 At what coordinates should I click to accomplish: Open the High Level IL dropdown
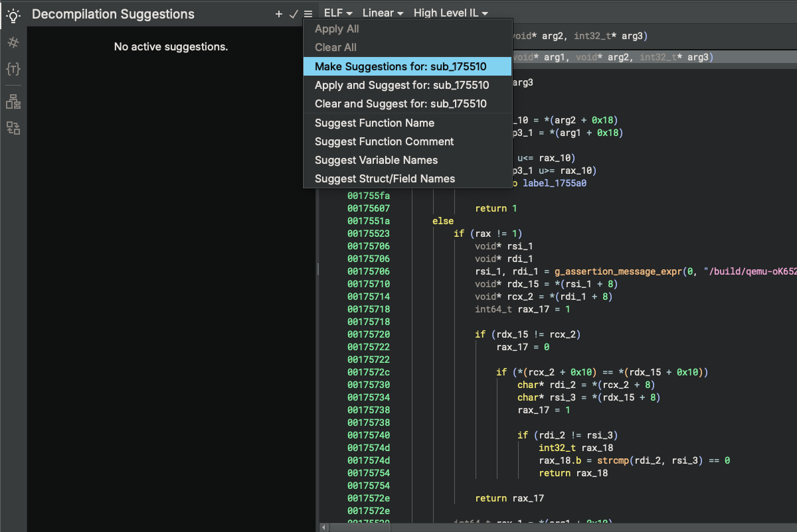pos(450,13)
